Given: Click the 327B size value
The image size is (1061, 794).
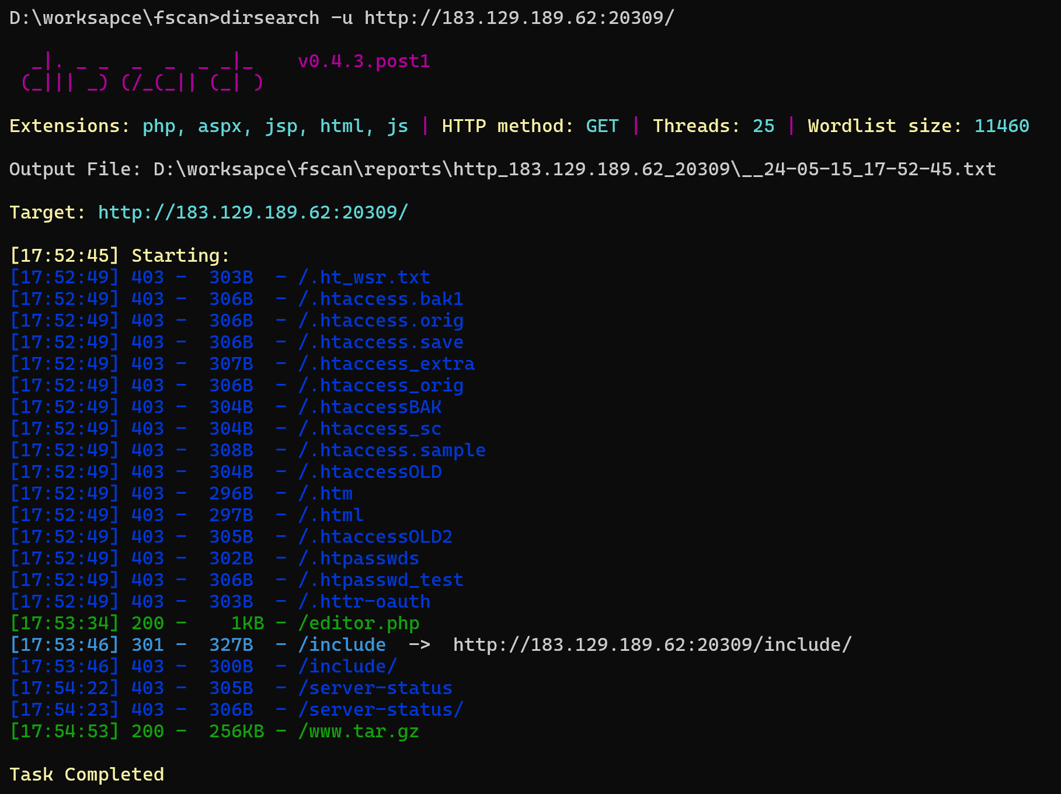Looking at the screenshot, I should coord(231,645).
